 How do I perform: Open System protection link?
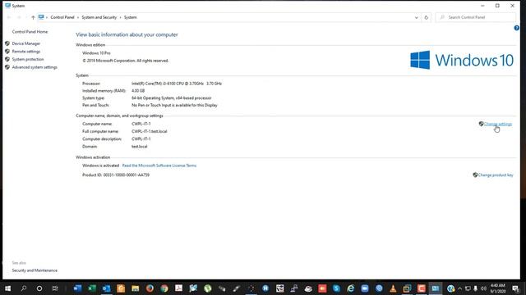point(28,59)
